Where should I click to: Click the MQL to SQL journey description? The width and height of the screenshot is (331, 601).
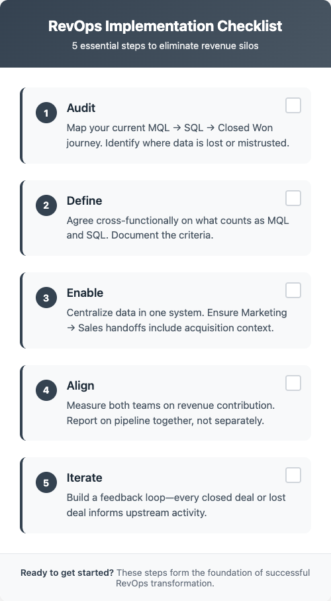(x=178, y=135)
